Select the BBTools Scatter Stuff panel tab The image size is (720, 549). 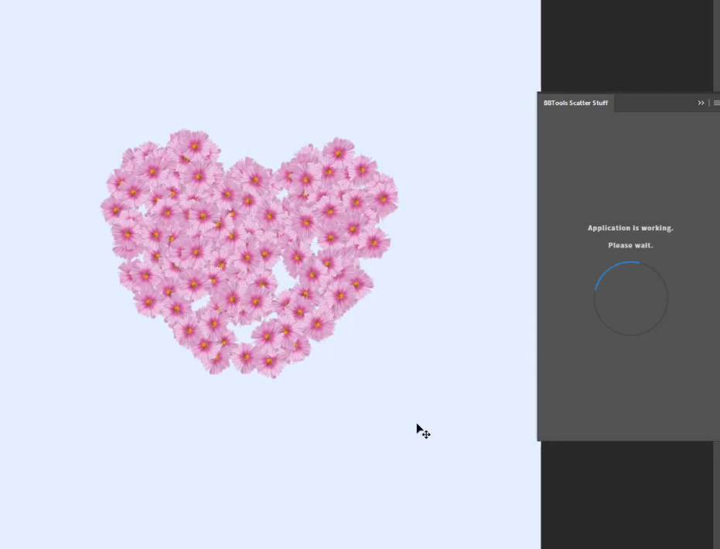pyautogui.click(x=575, y=103)
